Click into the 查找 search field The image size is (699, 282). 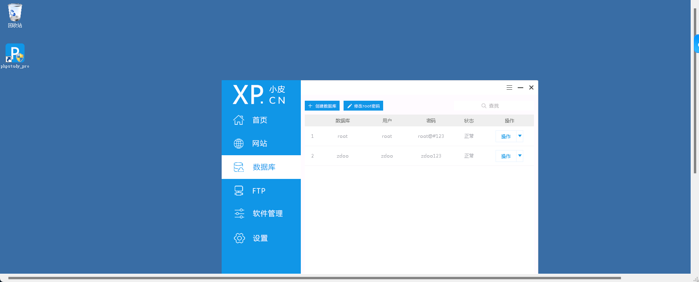(x=494, y=106)
